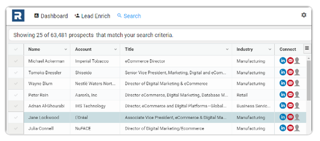This screenshot has width=320, height=141.
Task: Open the Lead Enrich tab
Action: [x=92, y=16]
